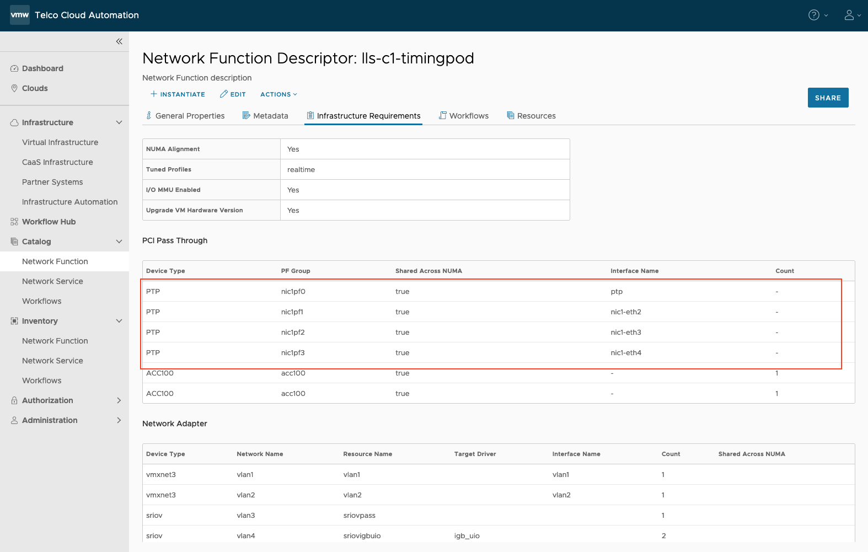
Task: Switch to the General Properties tab
Action: (185, 116)
